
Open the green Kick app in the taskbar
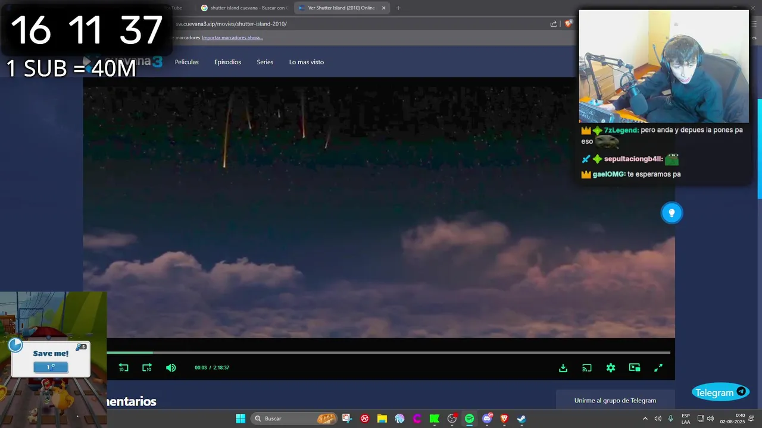(x=435, y=418)
